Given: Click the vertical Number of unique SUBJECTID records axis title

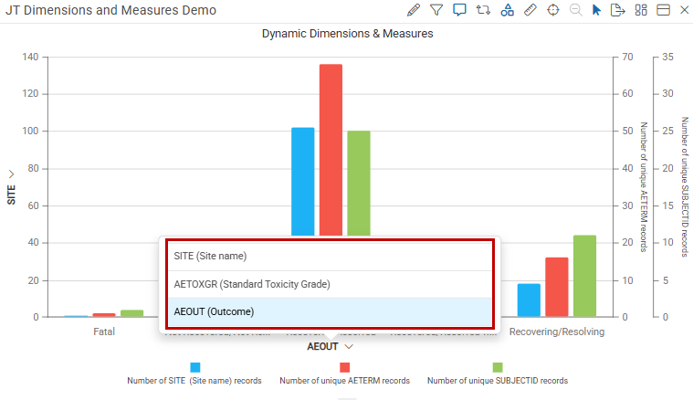Looking at the screenshot, I should 685,187.
